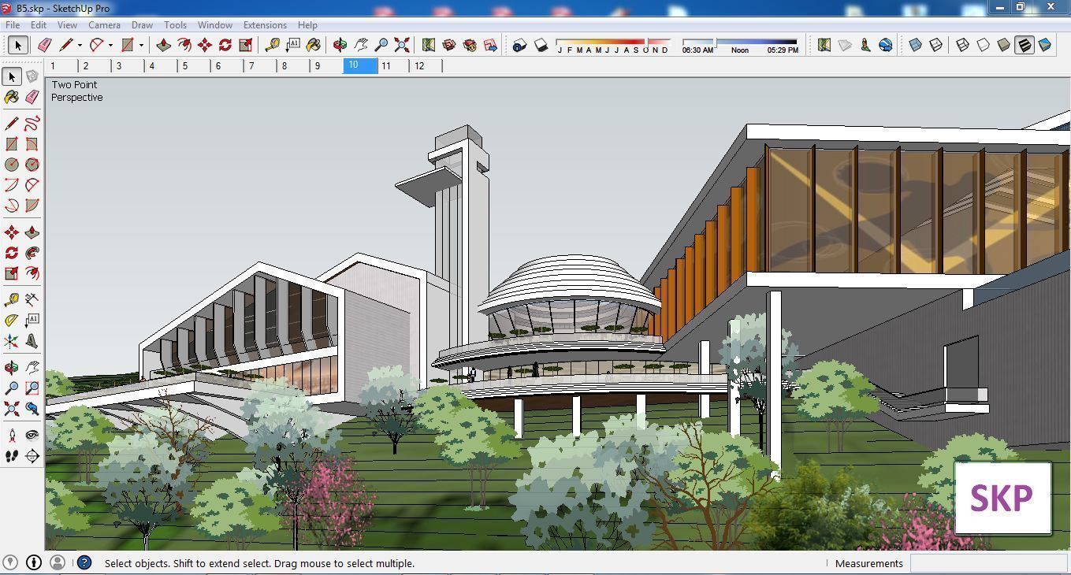Open the Camera menu
Screen dimensions: 1071x575
pos(104,24)
